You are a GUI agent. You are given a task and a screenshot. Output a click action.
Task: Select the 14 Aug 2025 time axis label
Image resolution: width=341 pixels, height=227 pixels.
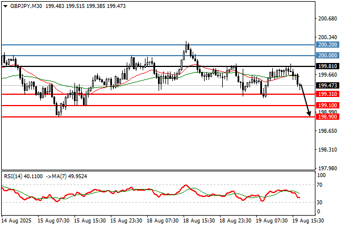[x=16, y=221]
